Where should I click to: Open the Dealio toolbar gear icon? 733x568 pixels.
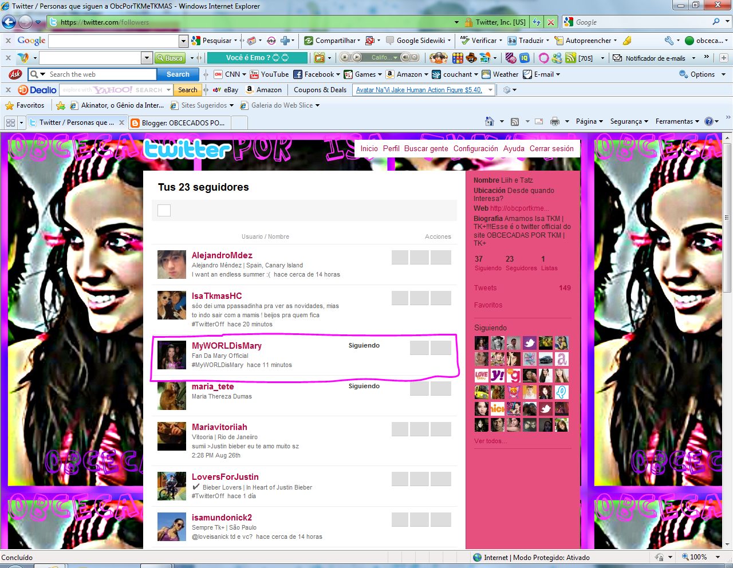click(x=506, y=90)
